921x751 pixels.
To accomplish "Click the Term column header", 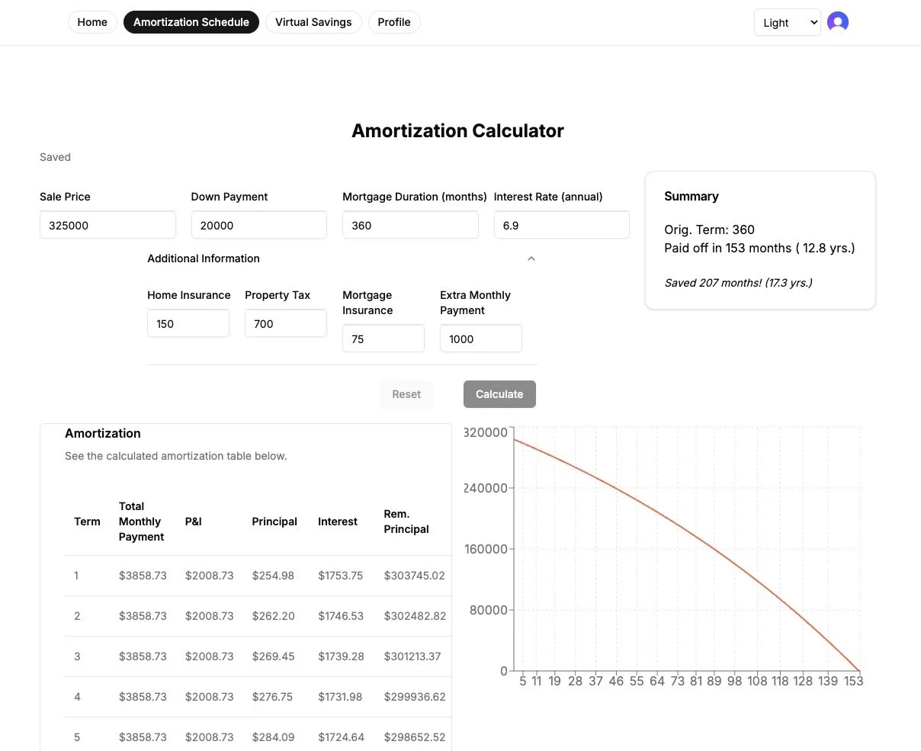I will [87, 522].
